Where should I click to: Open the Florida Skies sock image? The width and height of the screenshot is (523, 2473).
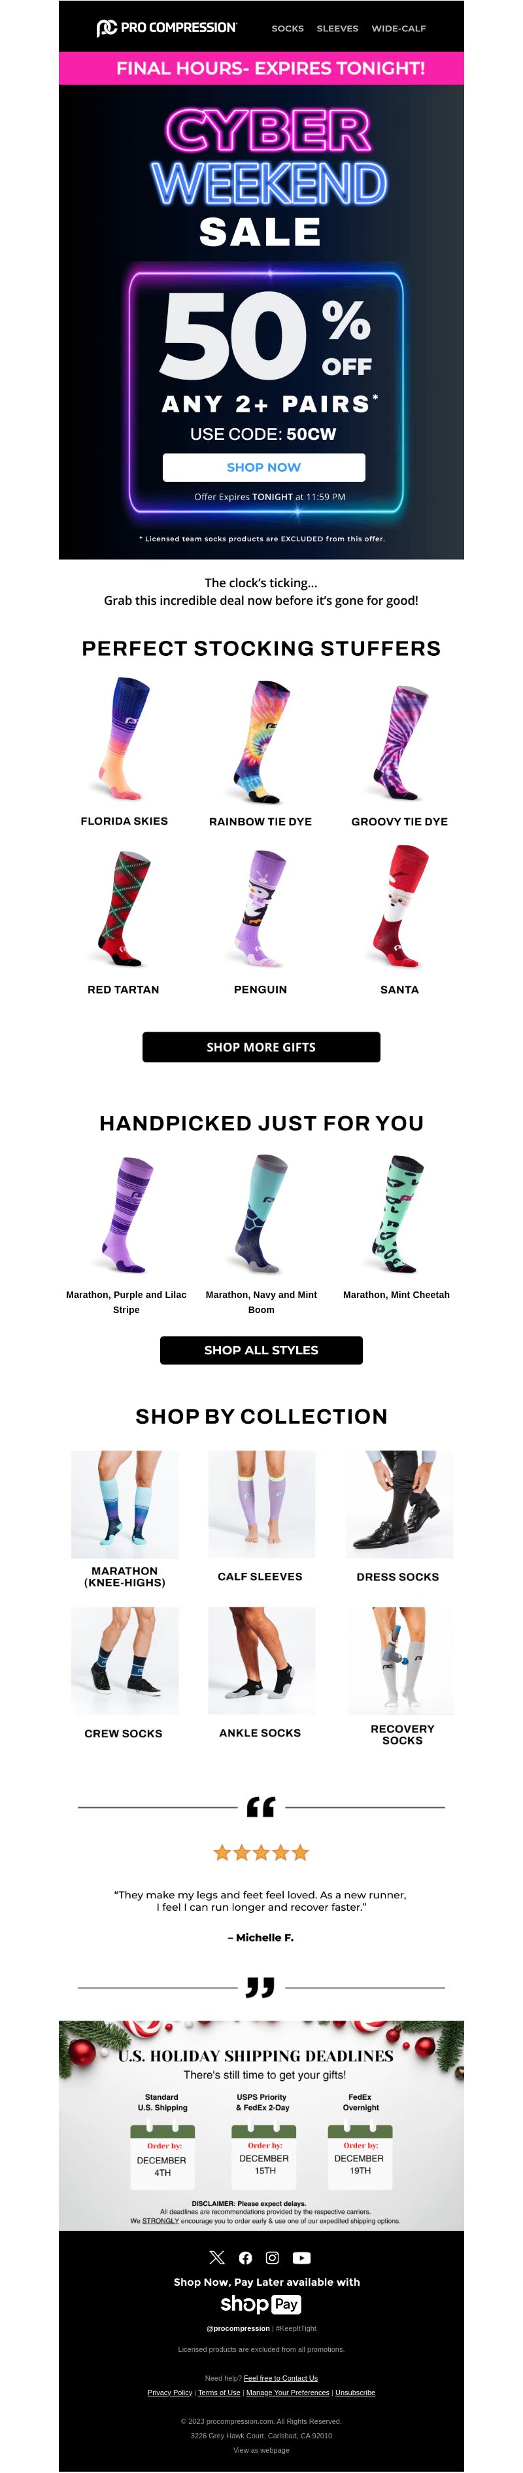coord(124,738)
